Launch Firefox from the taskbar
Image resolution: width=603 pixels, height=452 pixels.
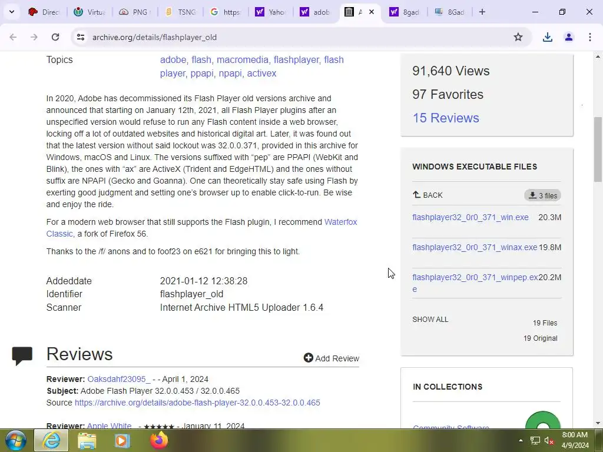(x=159, y=440)
